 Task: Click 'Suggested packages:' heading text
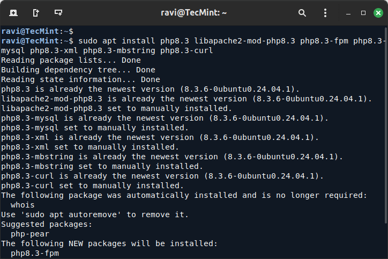click(47, 224)
